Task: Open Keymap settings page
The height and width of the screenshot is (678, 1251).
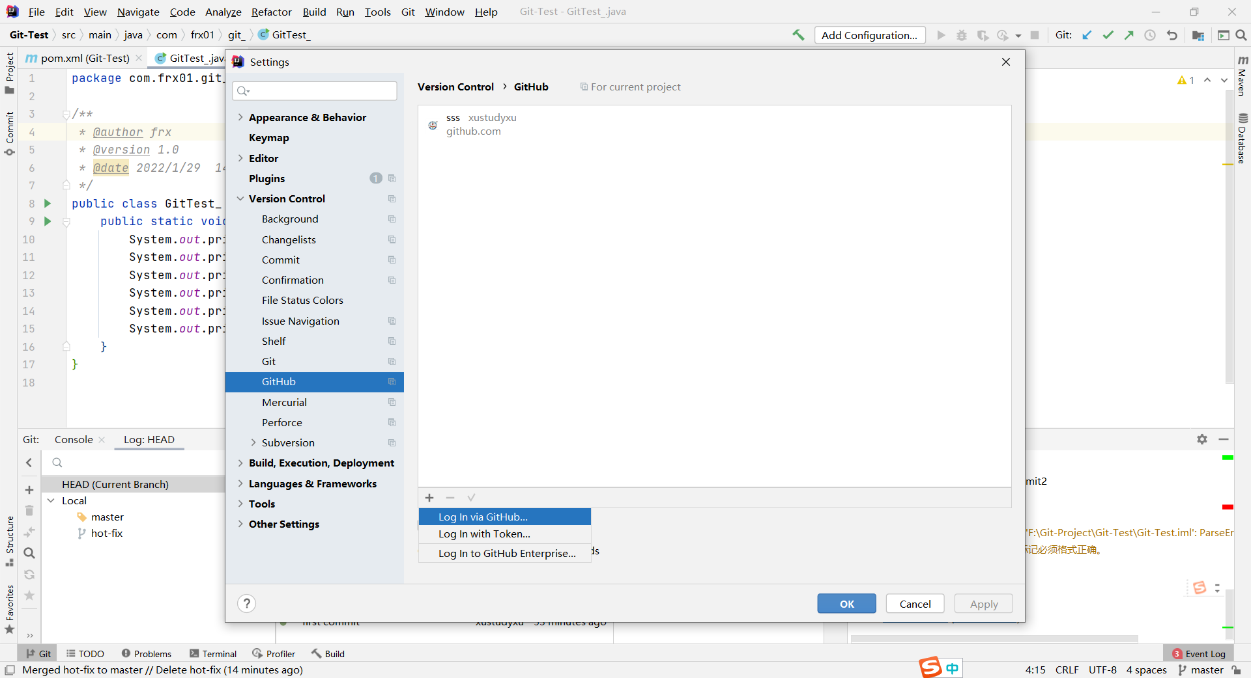Action: 315,137
